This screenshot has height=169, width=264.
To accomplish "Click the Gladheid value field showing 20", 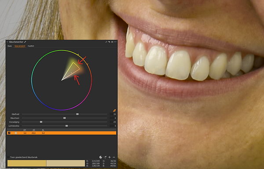I will (113, 114).
